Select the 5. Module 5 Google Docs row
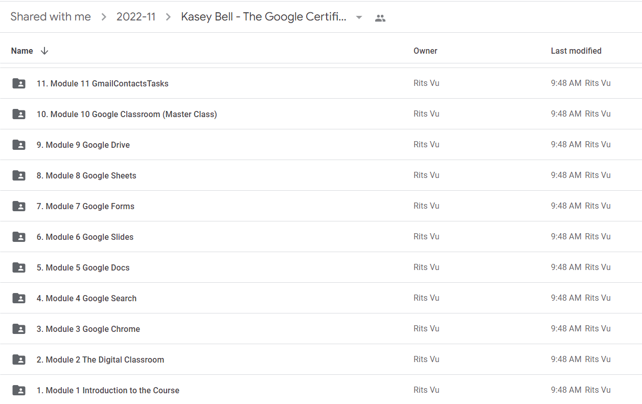Screen dimensions: 642x404 pos(321,267)
